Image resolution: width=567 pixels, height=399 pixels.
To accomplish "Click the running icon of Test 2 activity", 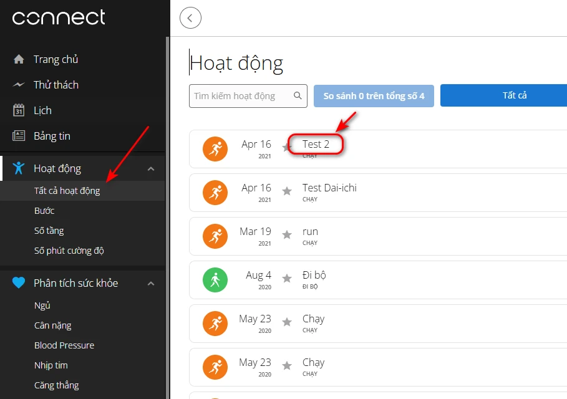I will [215, 149].
